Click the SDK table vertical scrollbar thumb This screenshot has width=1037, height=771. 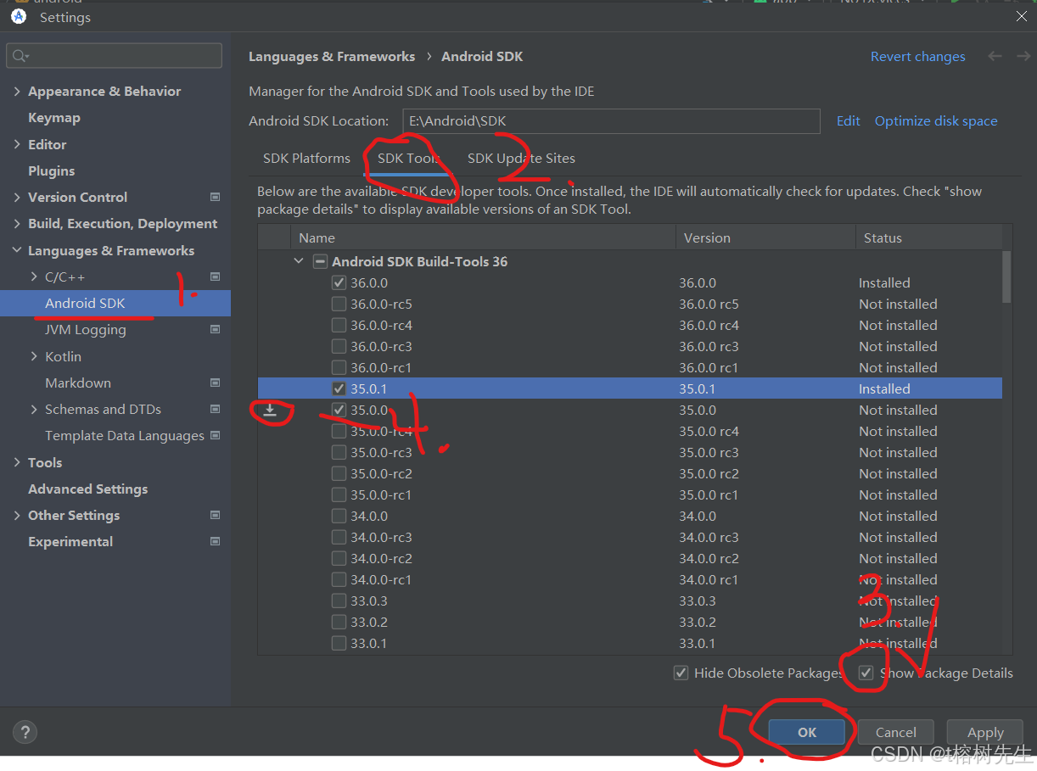[x=1006, y=277]
